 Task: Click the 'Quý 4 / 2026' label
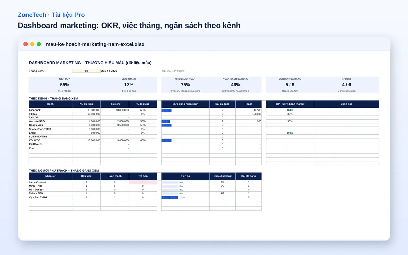[109, 71]
